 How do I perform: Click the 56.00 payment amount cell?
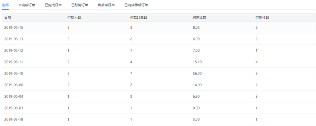197,74
